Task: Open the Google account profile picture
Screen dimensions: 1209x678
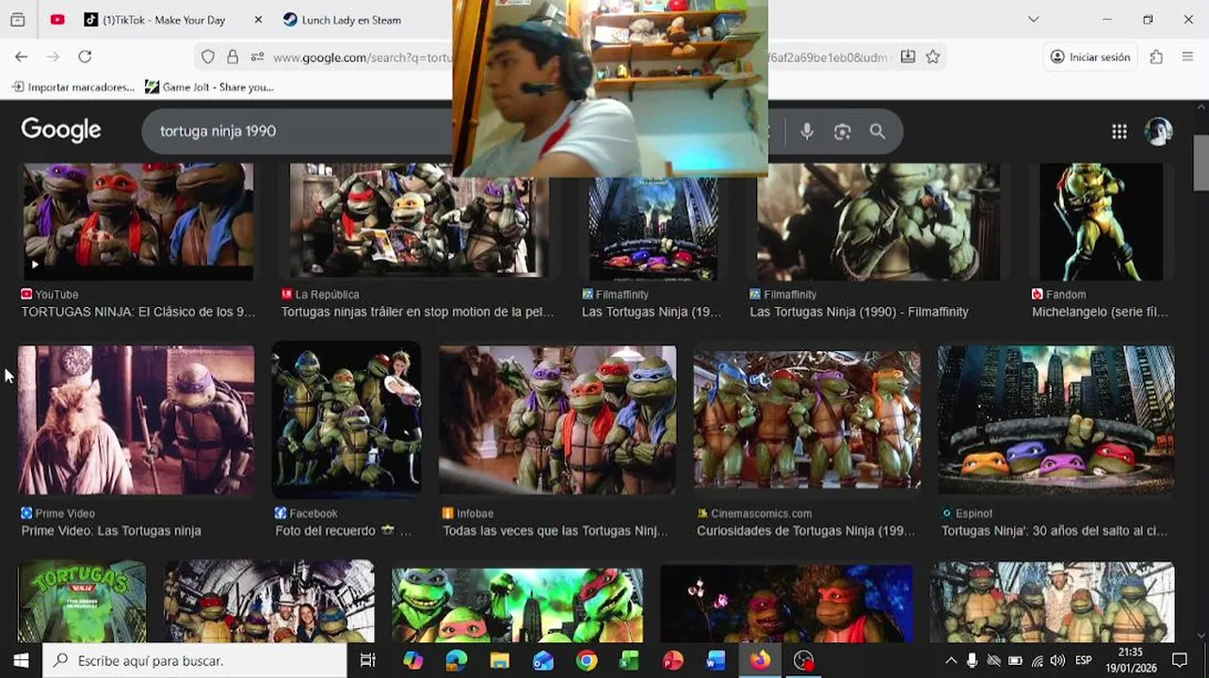Action: click(1158, 132)
